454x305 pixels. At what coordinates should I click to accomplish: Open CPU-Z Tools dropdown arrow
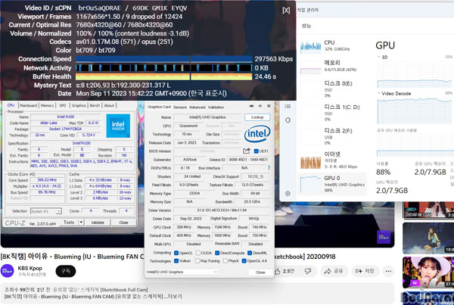coord(82,223)
